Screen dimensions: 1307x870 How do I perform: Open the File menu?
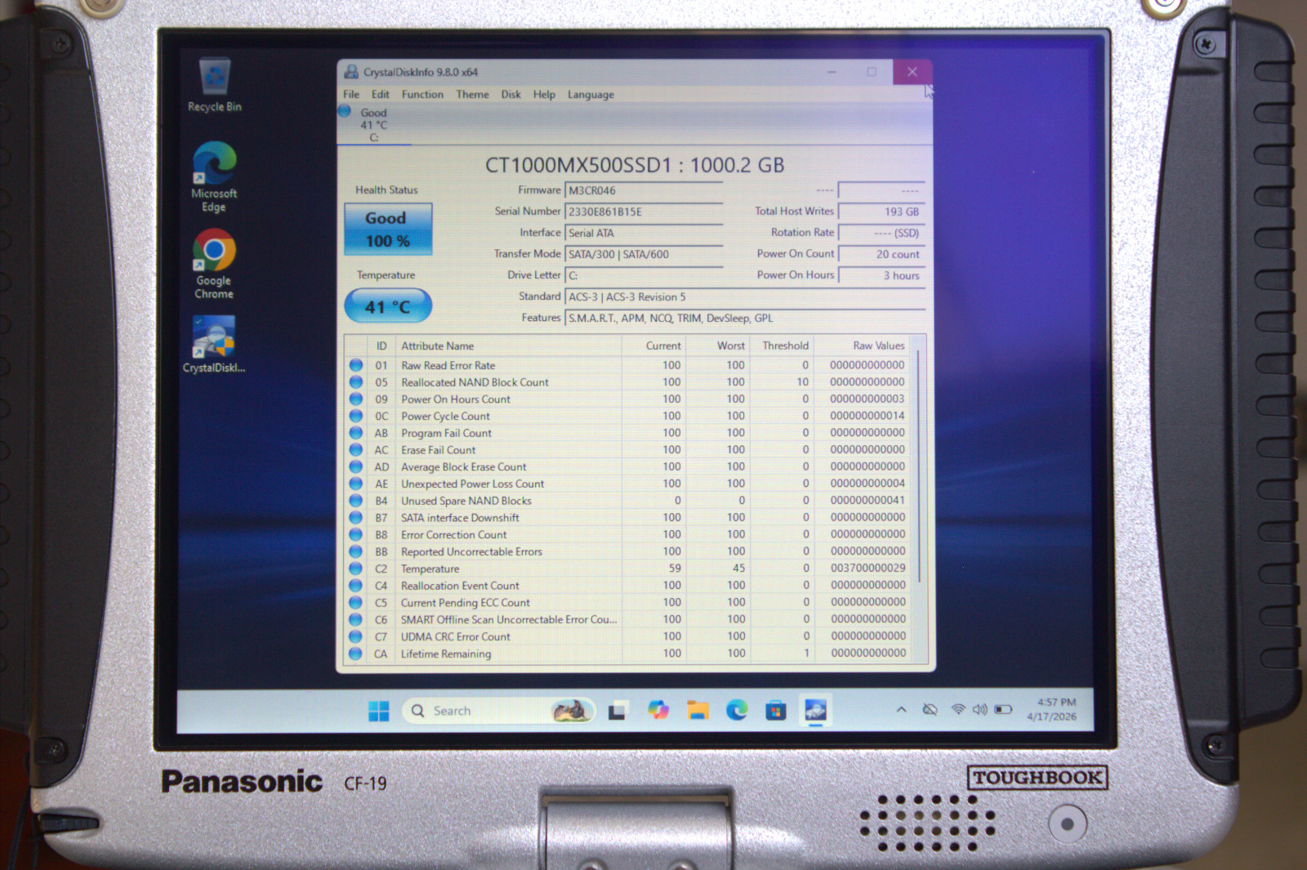click(x=351, y=95)
